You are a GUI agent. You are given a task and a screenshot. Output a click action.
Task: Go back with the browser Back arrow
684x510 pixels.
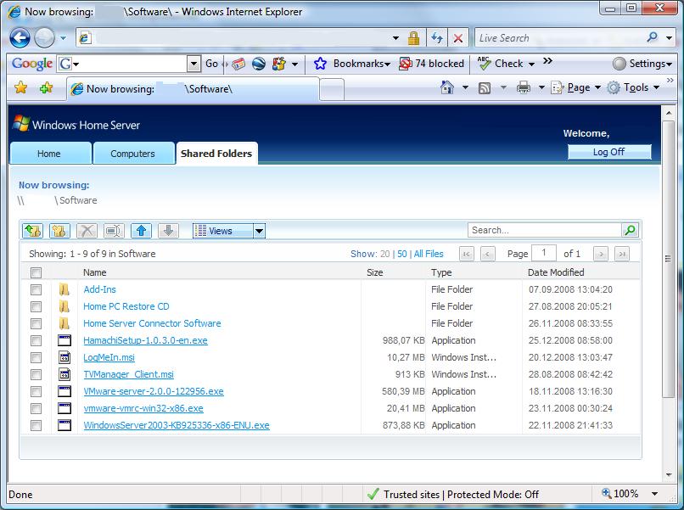[x=20, y=38]
